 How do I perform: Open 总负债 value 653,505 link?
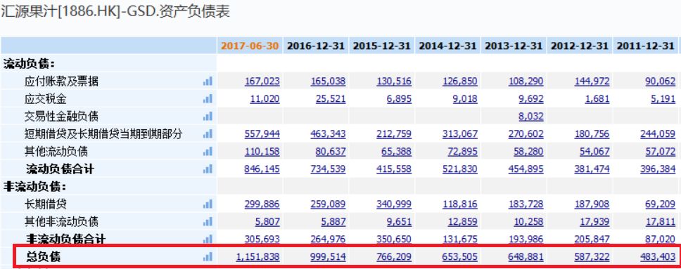tap(460, 257)
